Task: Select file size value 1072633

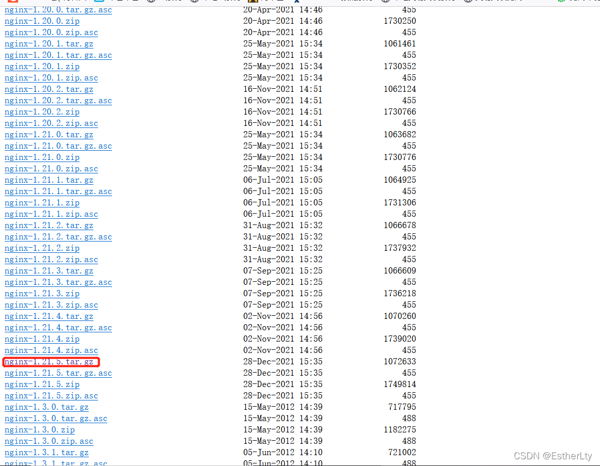Action: tap(400, 361)
